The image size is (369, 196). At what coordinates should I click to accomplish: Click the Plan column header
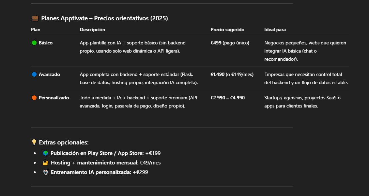[x=36, y=30]
